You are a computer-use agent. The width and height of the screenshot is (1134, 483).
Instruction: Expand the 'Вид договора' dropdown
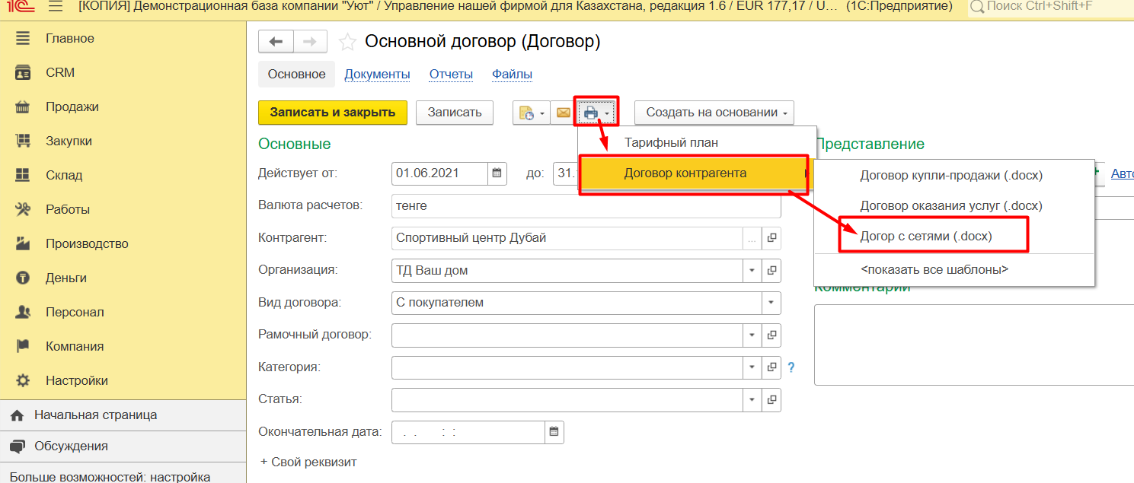(771, 303)
